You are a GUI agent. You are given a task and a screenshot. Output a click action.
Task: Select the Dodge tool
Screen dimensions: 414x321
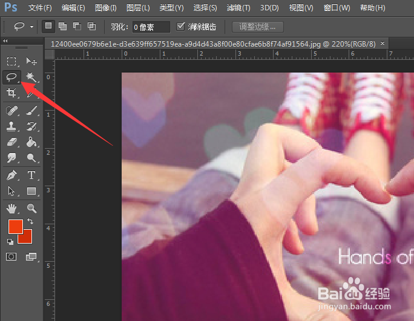(31, 158)
